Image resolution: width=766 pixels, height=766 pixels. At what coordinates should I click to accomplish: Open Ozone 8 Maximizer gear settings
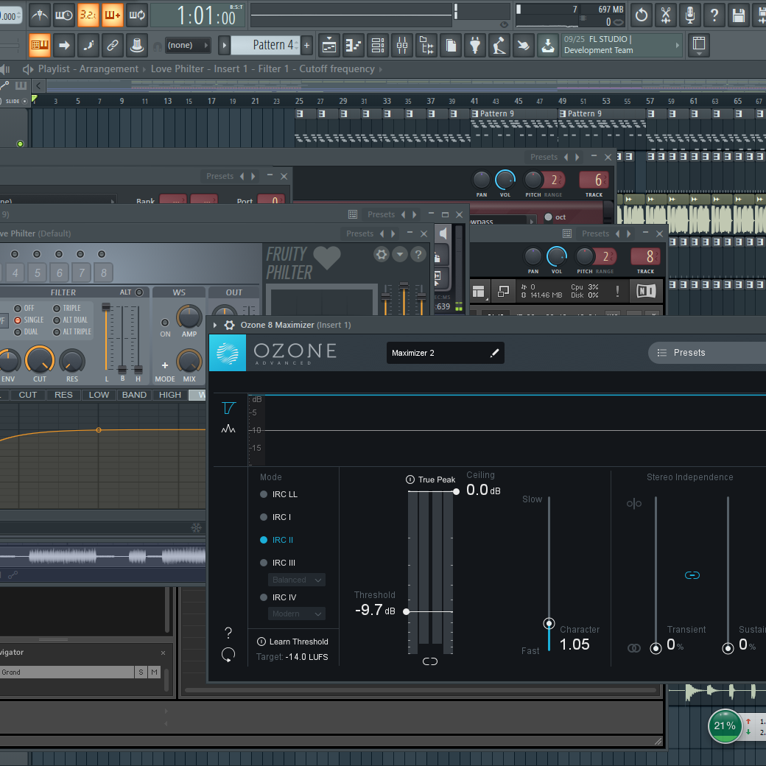pos(229,325)
